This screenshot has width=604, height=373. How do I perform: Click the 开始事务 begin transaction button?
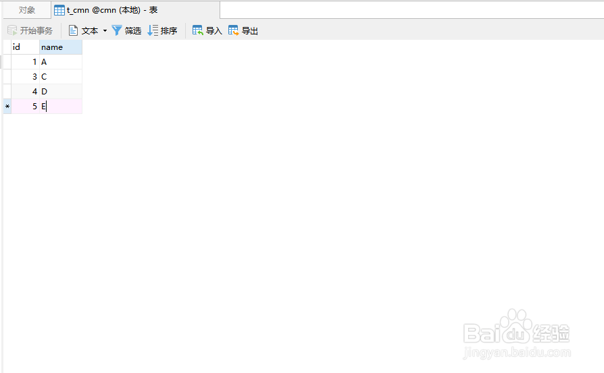30,30
